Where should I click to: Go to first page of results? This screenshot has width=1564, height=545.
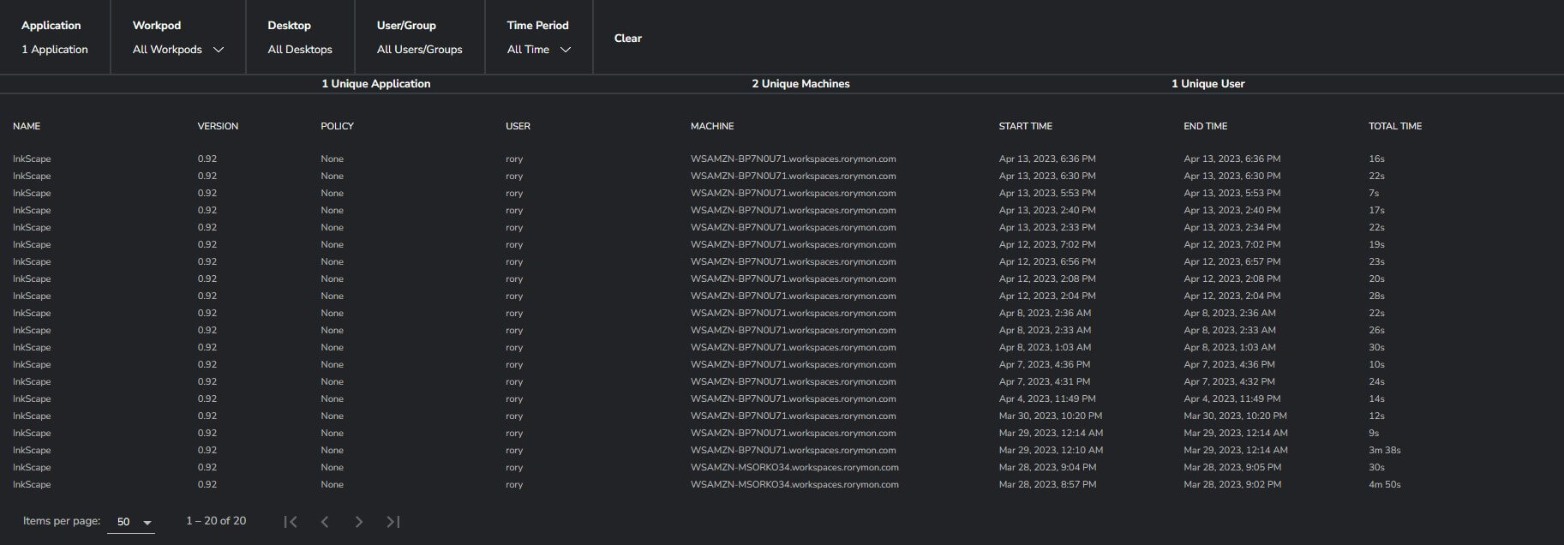[x=291, y=522]
